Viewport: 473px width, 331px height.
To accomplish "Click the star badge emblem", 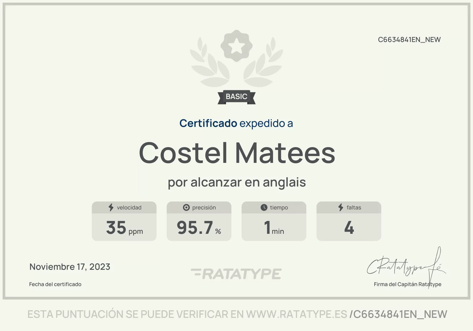I will 236,46.
